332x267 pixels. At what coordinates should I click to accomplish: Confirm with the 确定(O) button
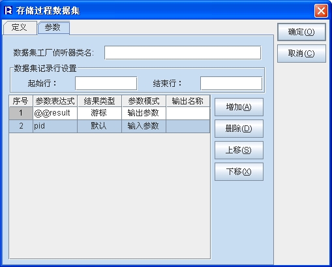point(301,32)
